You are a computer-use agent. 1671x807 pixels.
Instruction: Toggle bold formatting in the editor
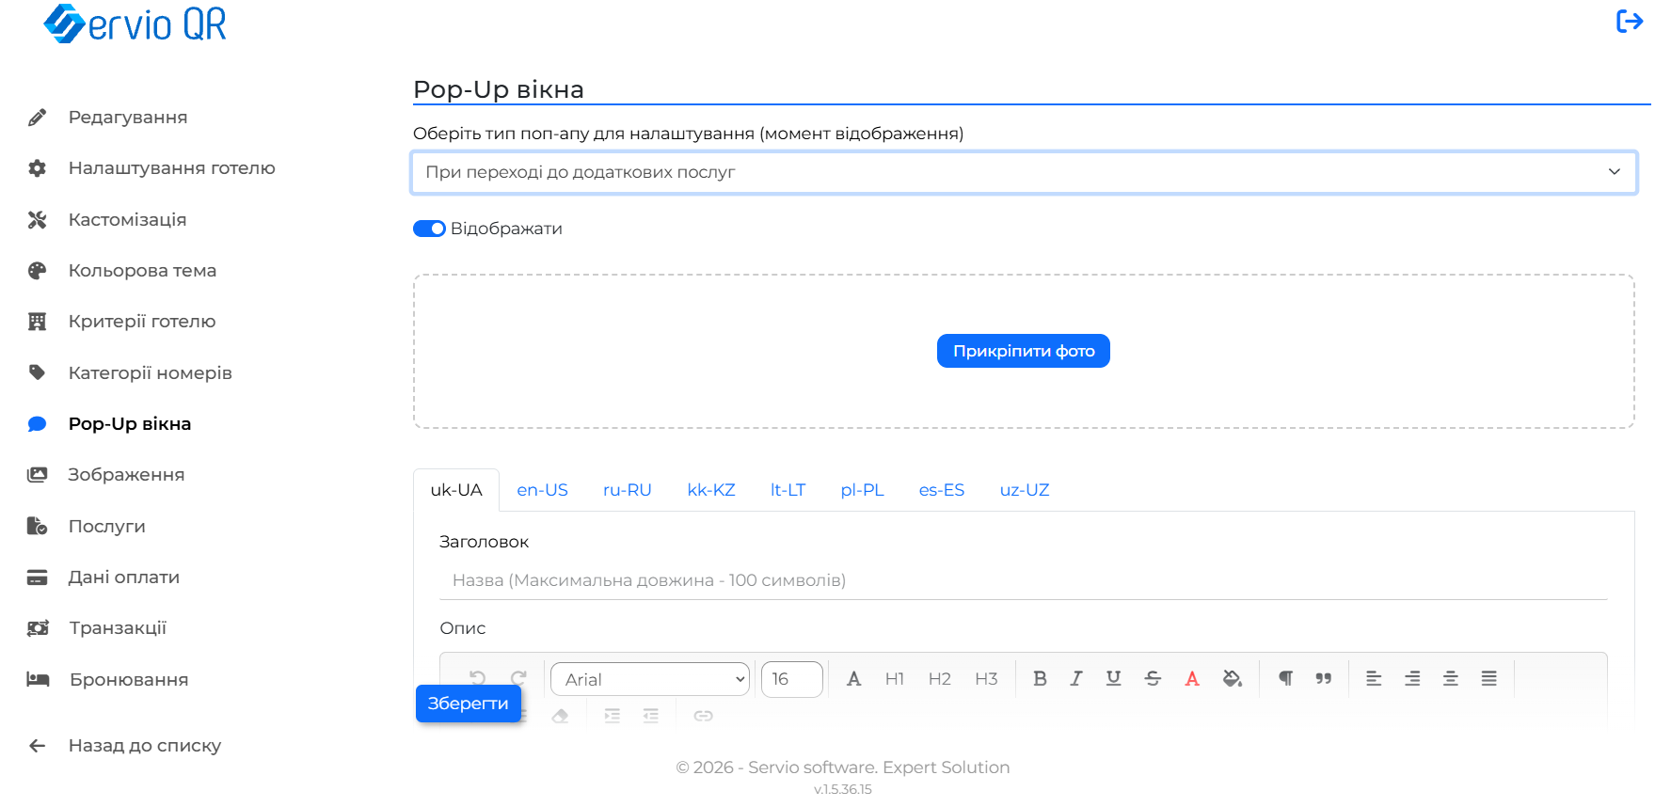point(1040,678)
